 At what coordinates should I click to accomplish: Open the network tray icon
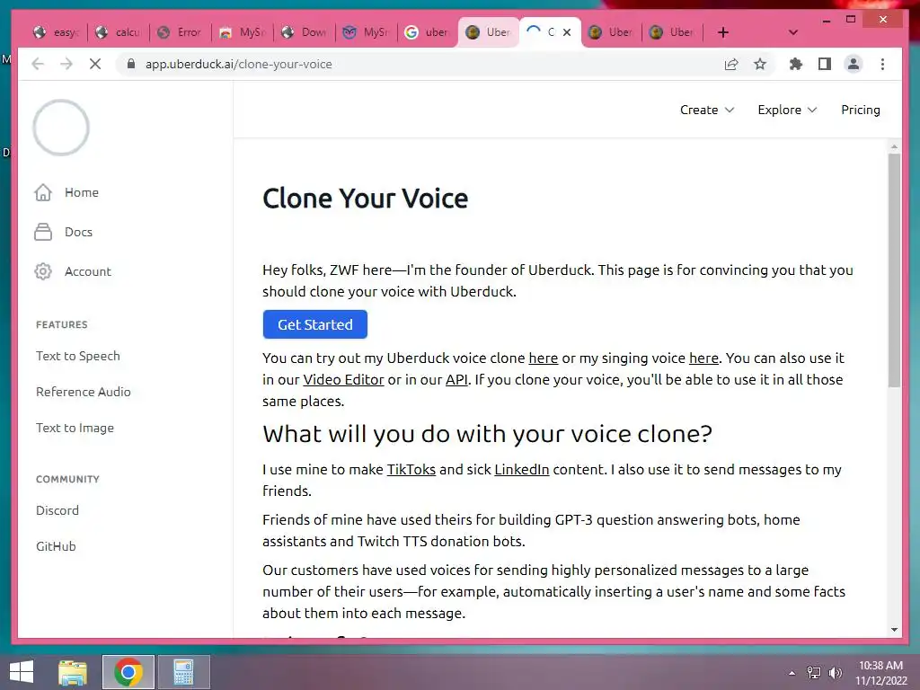(x=814, y=673)
